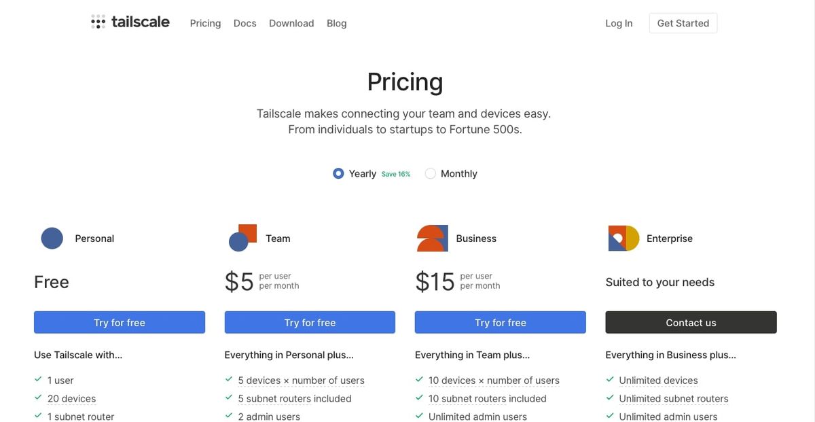This screenshot has width=815, height=422.
Task: Click the Team plan shape icon
Action: pos(242,238)
